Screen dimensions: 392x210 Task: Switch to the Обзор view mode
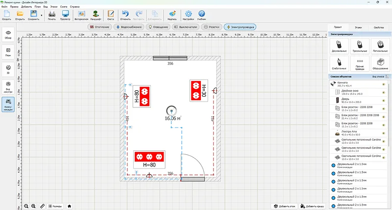pyautogui.click(x=8, y=35)
